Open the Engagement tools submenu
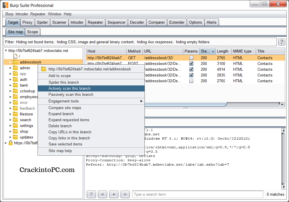289x202 pixels. click(91, 101)
